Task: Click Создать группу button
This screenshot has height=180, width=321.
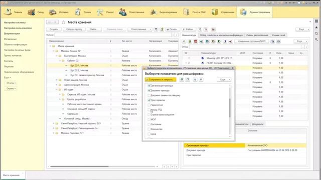Action: tap(74, 29)
